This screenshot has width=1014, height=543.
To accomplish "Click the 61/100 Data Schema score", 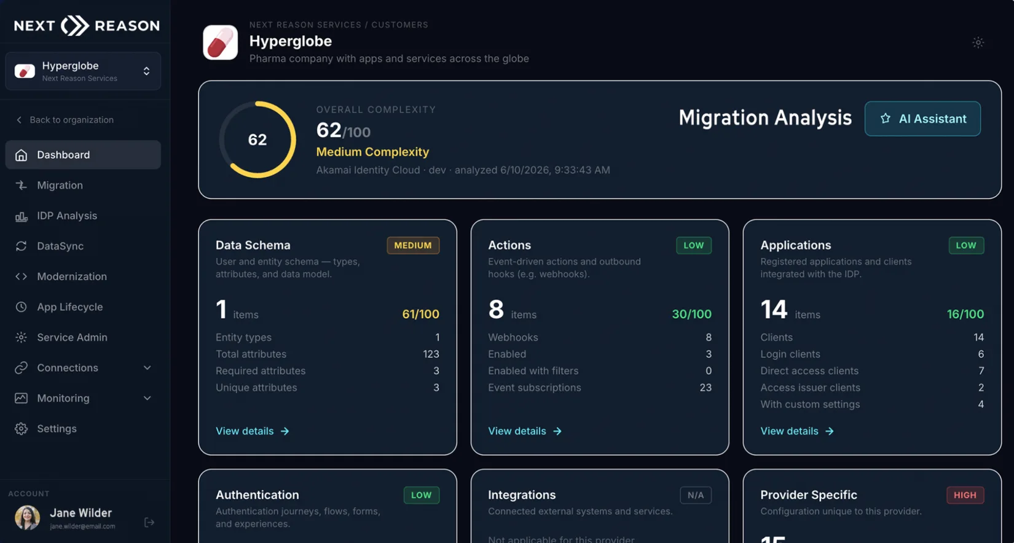I will pos(420,314).
